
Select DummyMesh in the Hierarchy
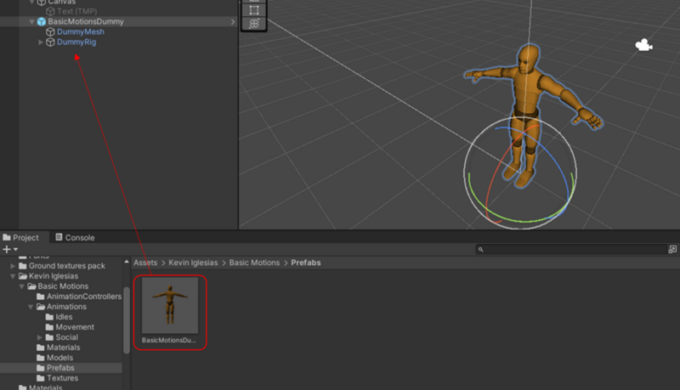pyautogui.click(x=80, y=31)
